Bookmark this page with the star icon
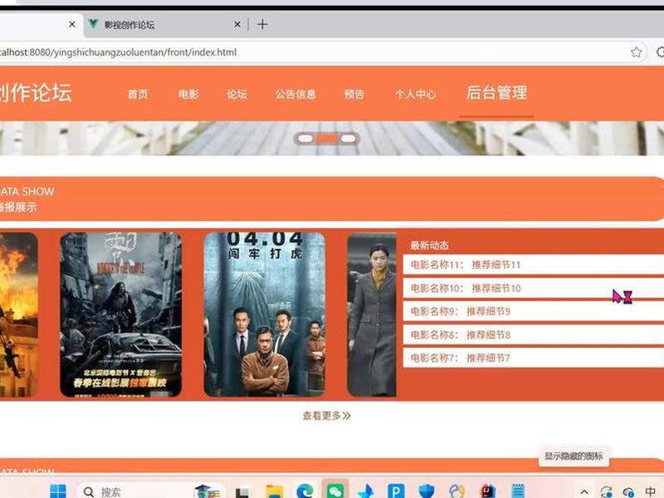 (636, 52)
